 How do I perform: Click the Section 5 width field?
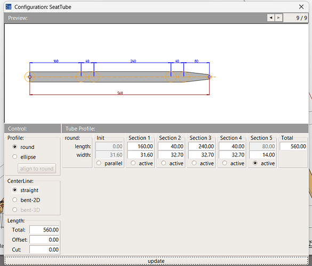pyautogui.click(x=262, y=155)
